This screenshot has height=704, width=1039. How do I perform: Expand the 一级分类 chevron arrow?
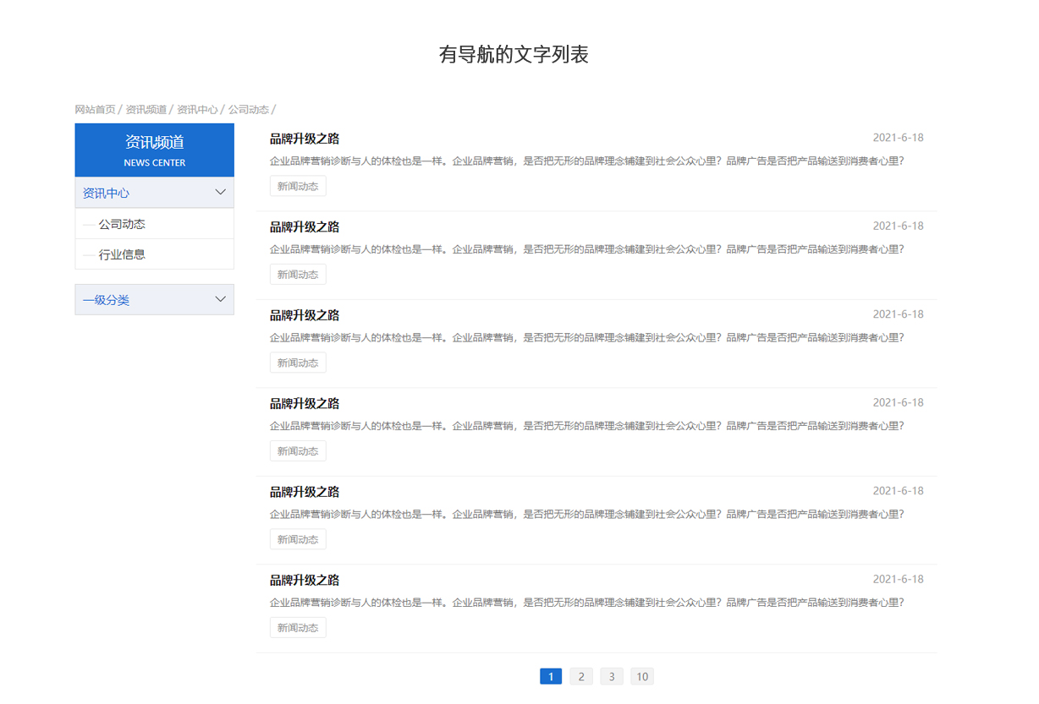pyautogui.click(x=220, y=299)
